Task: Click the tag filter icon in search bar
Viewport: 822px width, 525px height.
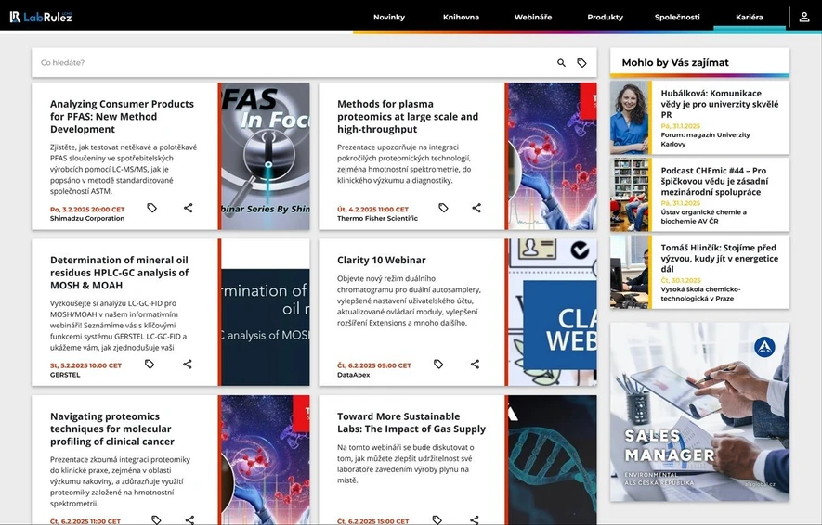Action: 581,63
